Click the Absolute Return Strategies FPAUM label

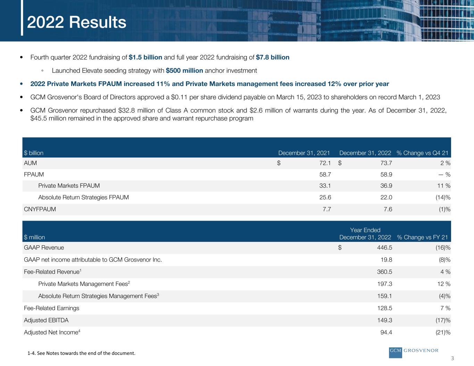pos(83,197)
